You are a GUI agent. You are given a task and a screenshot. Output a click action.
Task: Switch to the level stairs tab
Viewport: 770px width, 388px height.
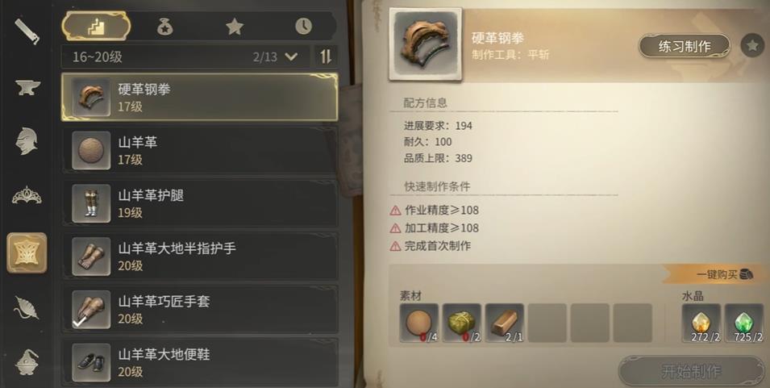pos(96,27)
